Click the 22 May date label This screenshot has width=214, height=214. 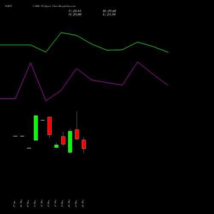tap(83, 203)
